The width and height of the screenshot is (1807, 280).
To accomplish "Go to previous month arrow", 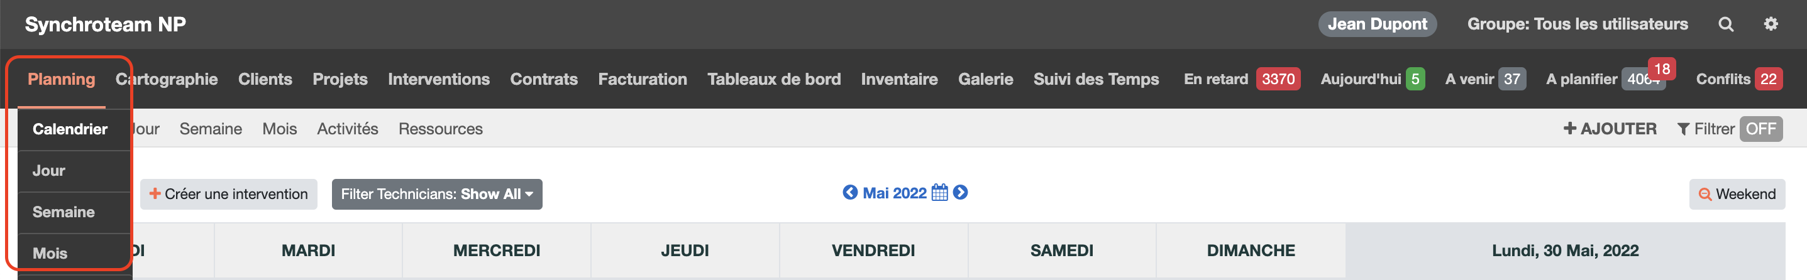I will tap(849, 193).
